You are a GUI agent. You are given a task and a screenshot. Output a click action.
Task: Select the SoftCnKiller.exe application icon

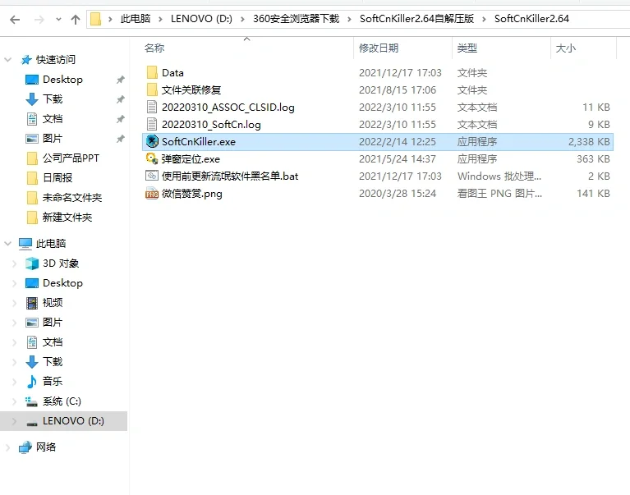coord(152,141)
